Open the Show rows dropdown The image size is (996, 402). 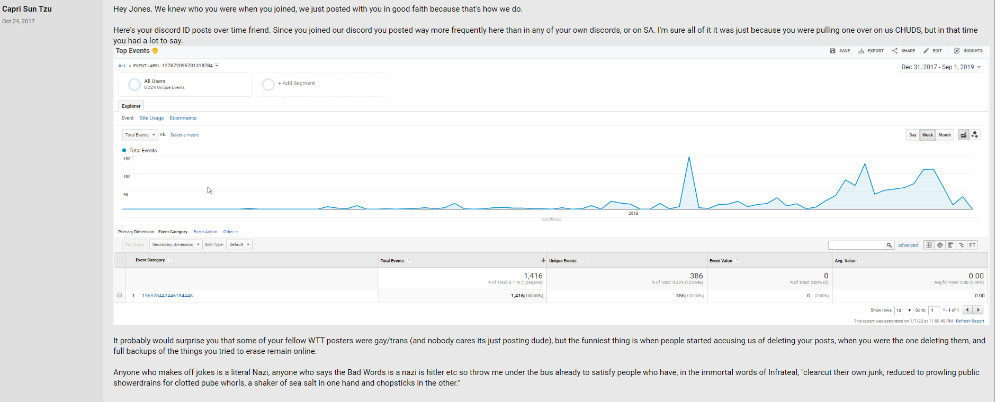[903, 310]
